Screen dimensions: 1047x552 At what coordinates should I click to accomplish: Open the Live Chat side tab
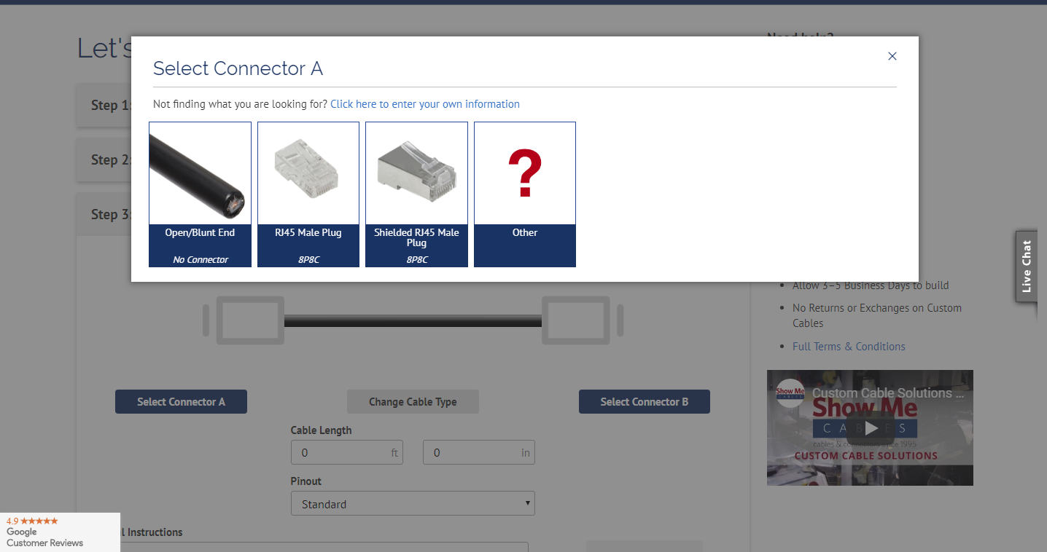pos(1027,267)
